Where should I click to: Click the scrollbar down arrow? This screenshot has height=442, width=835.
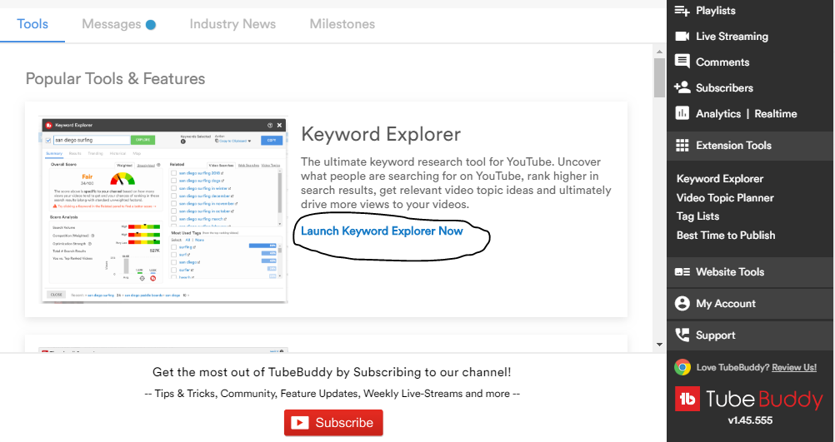[659, 344]
